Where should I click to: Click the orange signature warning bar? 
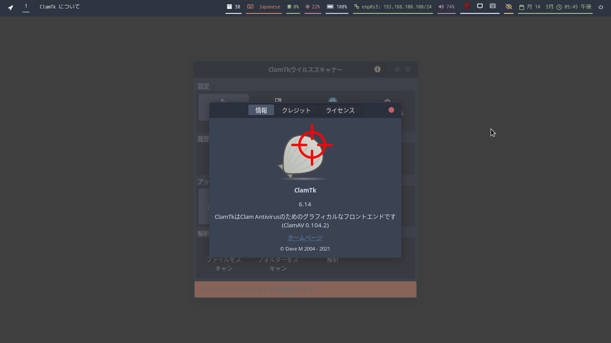pyautogui.click(x=305, y=289)
